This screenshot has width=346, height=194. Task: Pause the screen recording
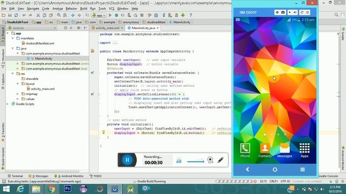(128, 160)
